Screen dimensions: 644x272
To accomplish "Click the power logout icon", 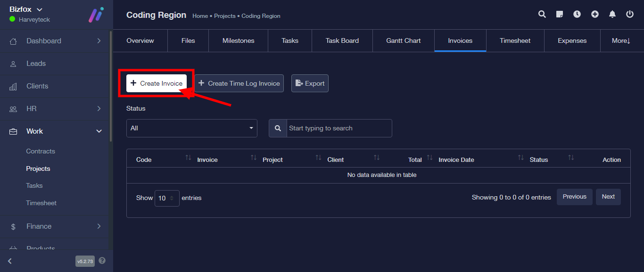I will (x=630, y=14).
